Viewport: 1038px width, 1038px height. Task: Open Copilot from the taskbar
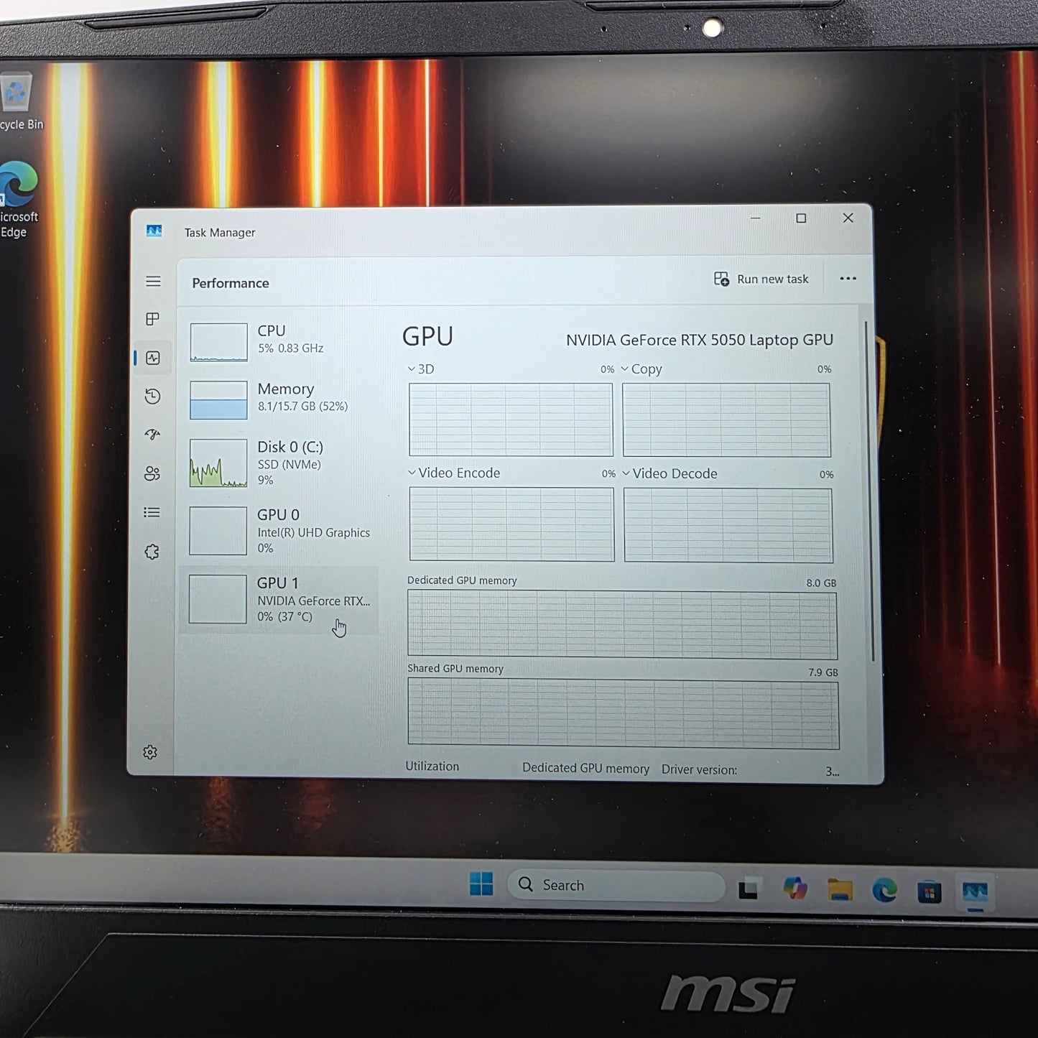coord(794,889)
